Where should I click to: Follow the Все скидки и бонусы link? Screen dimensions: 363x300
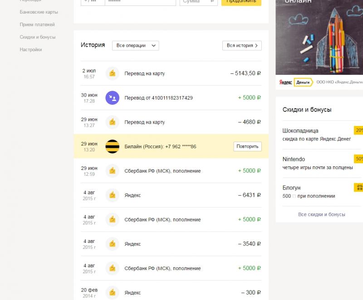(322, 214)
